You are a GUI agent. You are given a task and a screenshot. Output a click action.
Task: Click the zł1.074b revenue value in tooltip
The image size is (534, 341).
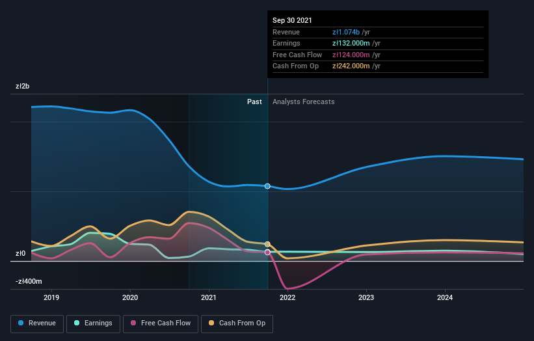point(346,32)
